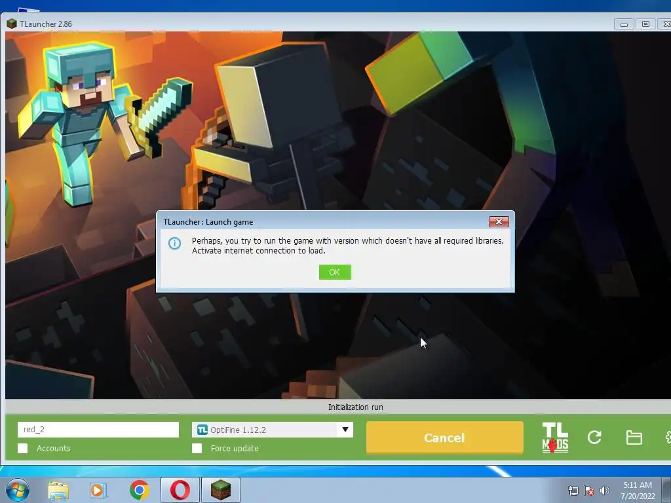Open the game folder icon
Image resolution: width=671 pixels, height=503 pixels.
pyautogui.click(x=634, y=438)
